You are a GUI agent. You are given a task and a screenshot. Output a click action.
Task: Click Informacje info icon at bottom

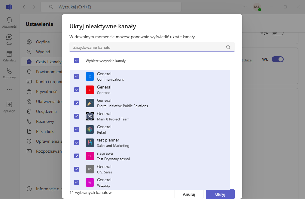tap(29, 189)
